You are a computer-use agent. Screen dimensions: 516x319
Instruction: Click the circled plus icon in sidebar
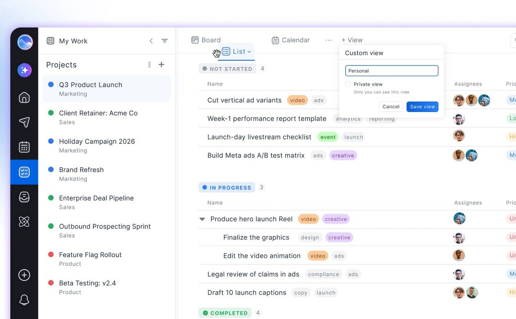point(24,275)
